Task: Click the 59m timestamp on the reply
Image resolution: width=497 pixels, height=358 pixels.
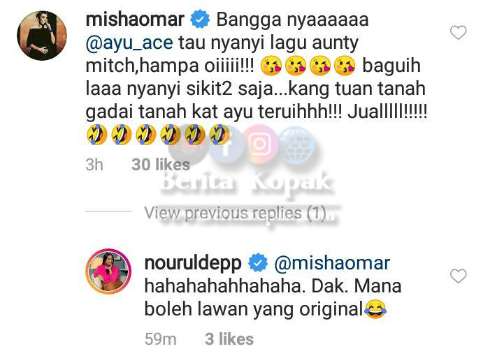Action: click(160, 339)
